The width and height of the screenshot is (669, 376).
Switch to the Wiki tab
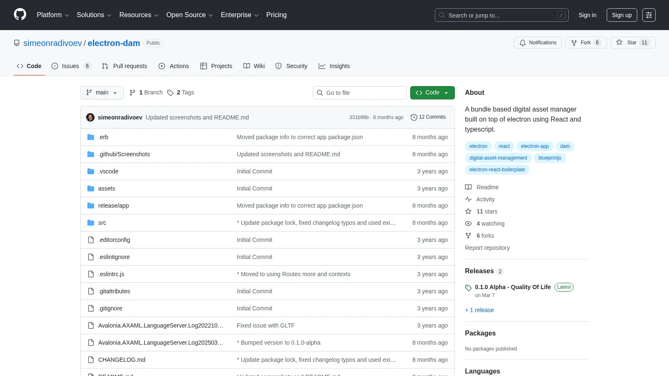(254, 66)
